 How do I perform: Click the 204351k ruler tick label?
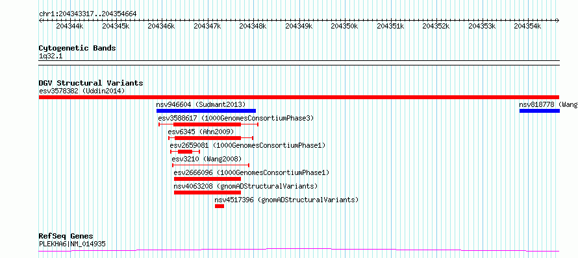coord(390,27)
